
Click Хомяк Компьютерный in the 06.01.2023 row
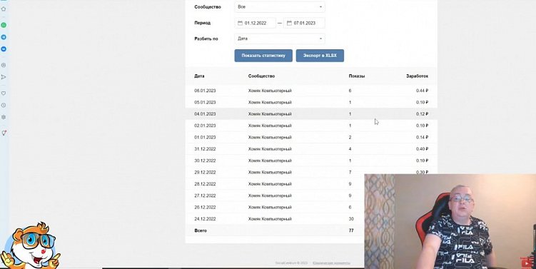(x=270, y=91)
